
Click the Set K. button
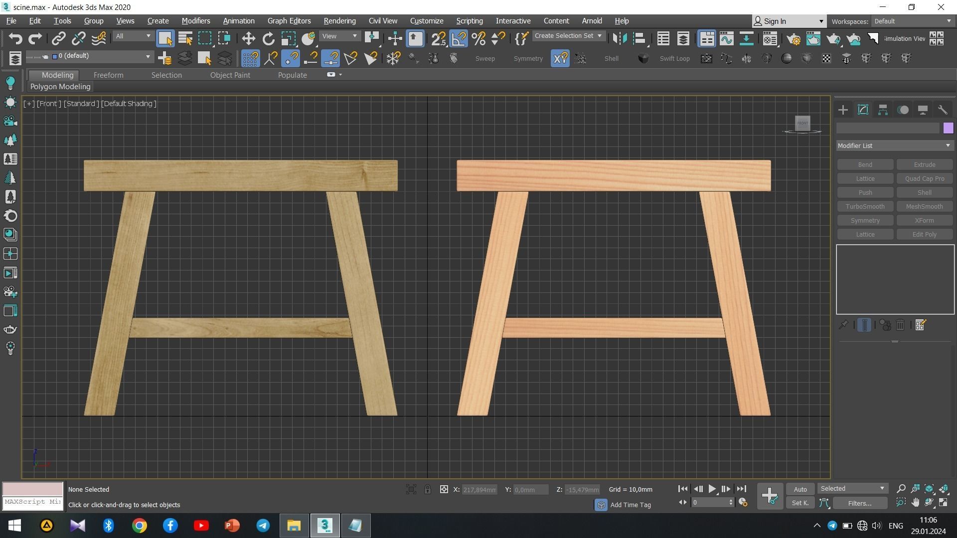tap(800, 503)
